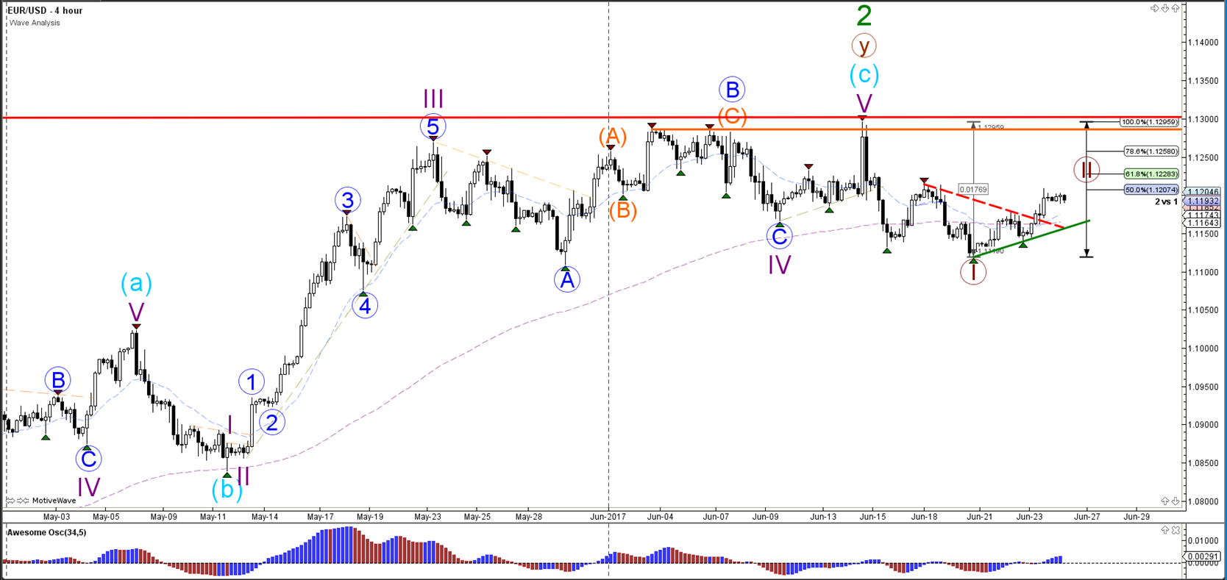The image size is (1227, 580).
Task: Click the 0.01769 measurement label
Action: (973, 190)
